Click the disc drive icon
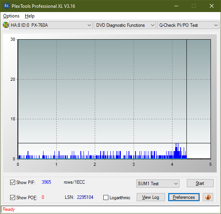The height and width of the screenshot is (214, 221). pos(6,25)
